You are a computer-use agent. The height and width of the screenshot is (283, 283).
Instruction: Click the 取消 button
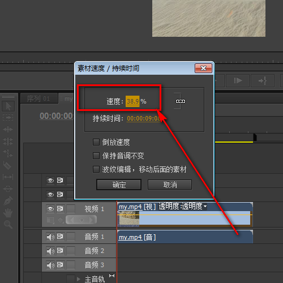coord(170,185)
